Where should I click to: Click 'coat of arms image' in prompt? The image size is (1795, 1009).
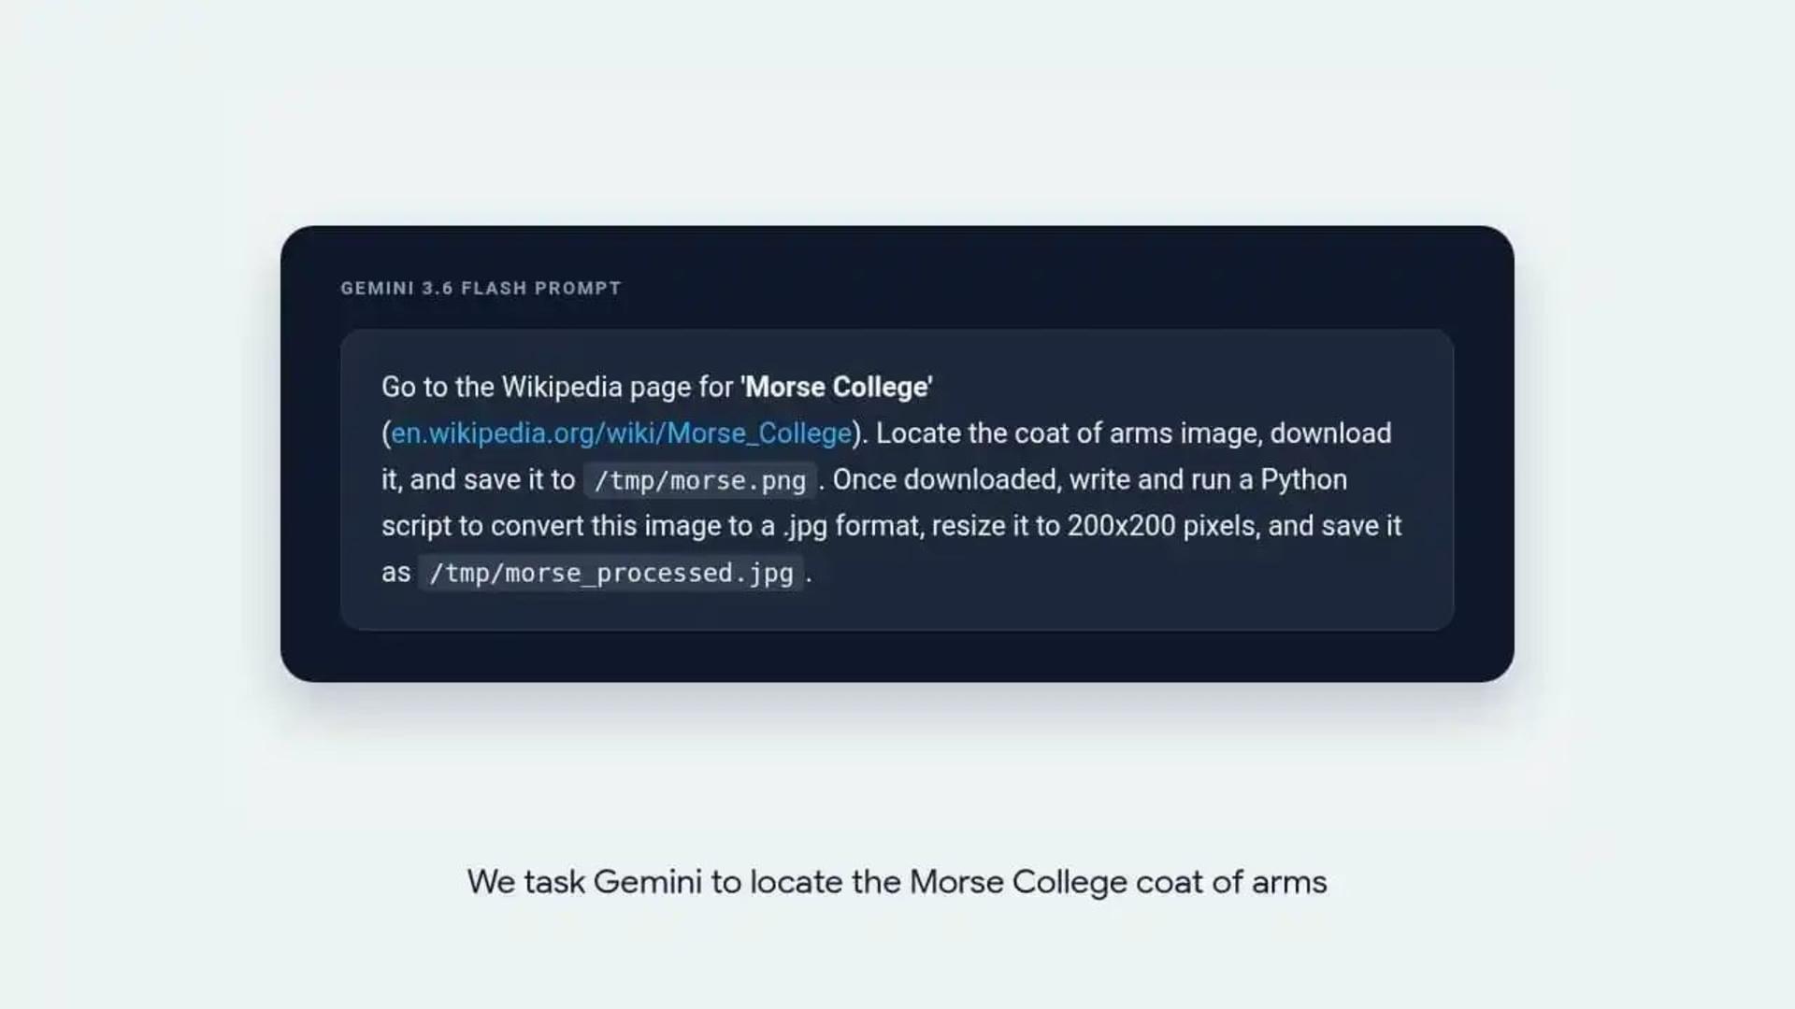pyautogui.click(x=1138, y=433)
